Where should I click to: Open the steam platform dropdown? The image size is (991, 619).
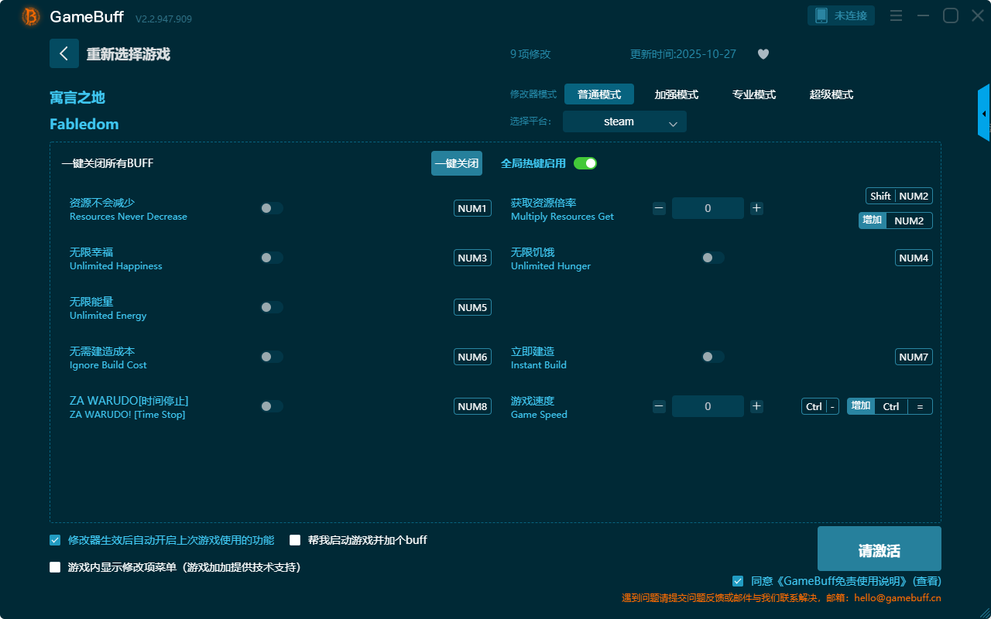point(624,121)
